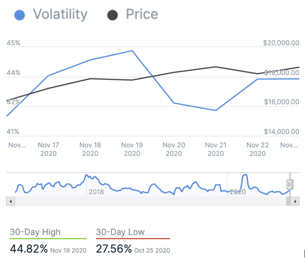Click the 27.56% low value
The image size is (305, 266).
pyautogui.click(x=114, y=249)
